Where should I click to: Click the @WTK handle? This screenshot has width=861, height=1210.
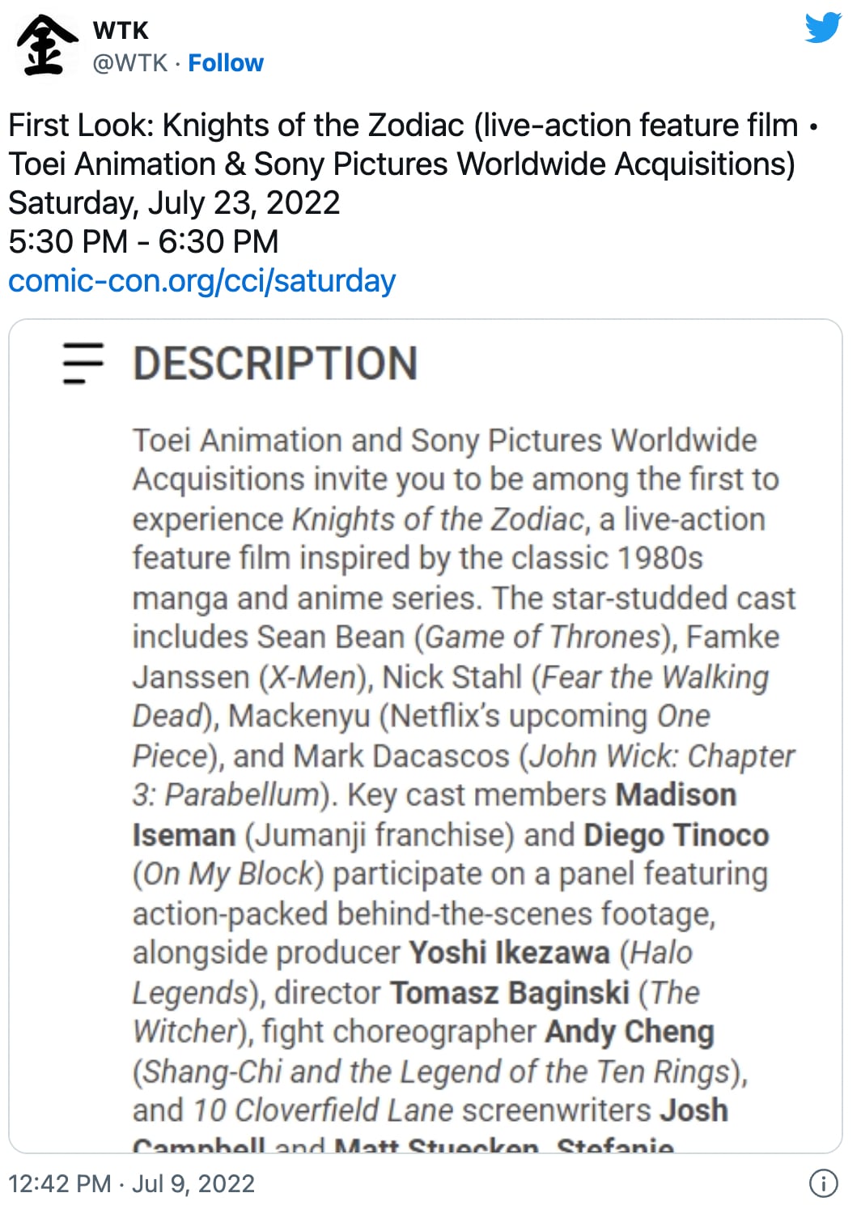click(x=130, y=63)
